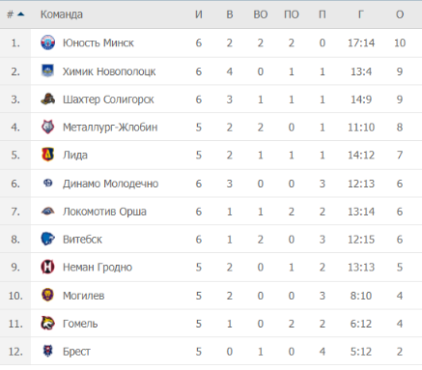Sort by the ВО column header
This screenshot has height=370, width=422.
(x=260, y=14)
